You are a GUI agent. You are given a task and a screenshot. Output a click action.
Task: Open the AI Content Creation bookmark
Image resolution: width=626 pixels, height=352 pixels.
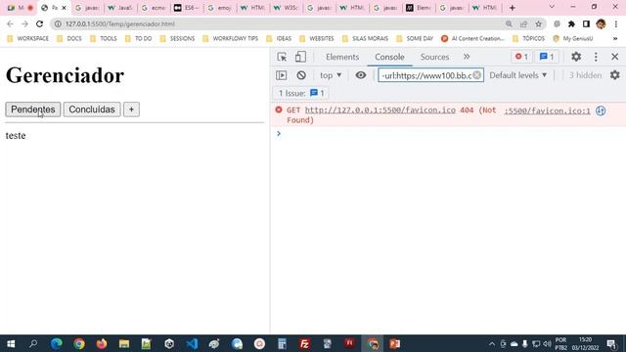pyautogui.click(x=472, y=38)
